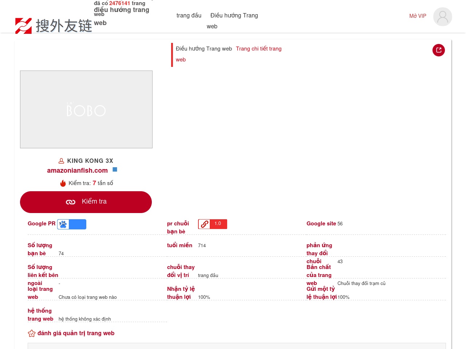The image size is (466, 349).
Task: Open the user avatar profile icon
Action: point(443,17)
